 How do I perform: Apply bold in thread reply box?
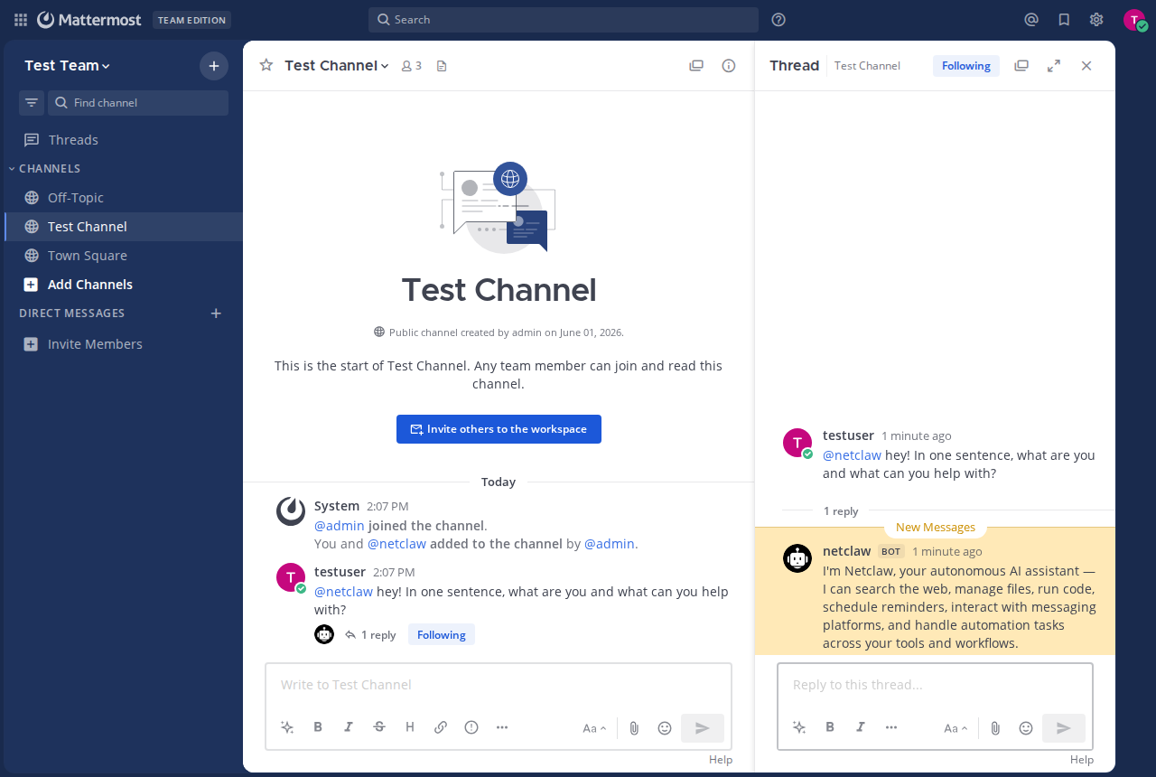pos(830,727)
